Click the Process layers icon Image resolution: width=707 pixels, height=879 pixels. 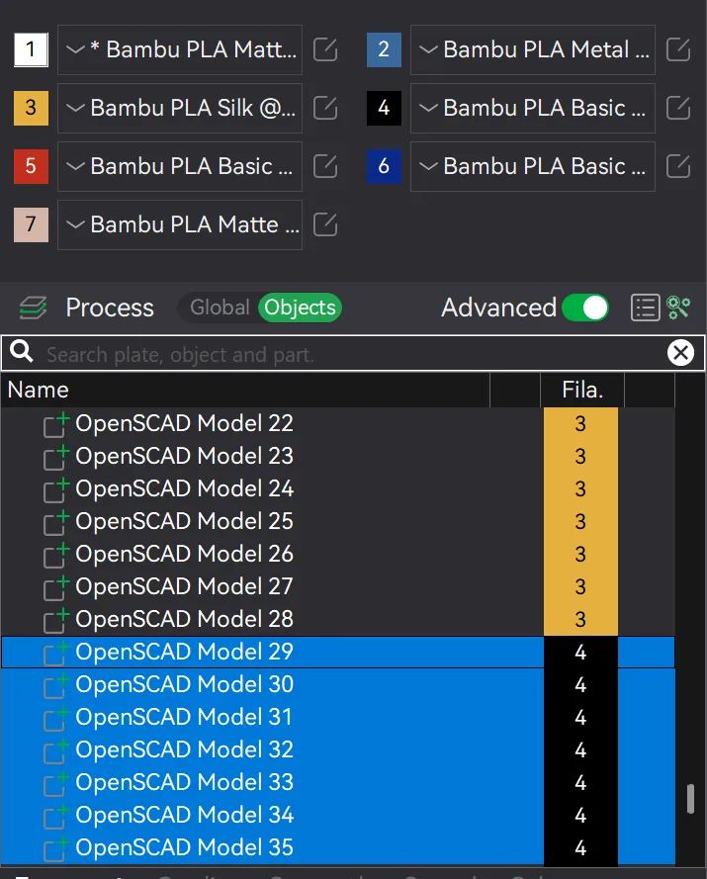click(33, 308)
